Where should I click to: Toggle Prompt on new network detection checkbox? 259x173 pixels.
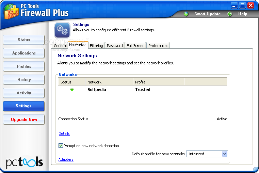(61, 145)
